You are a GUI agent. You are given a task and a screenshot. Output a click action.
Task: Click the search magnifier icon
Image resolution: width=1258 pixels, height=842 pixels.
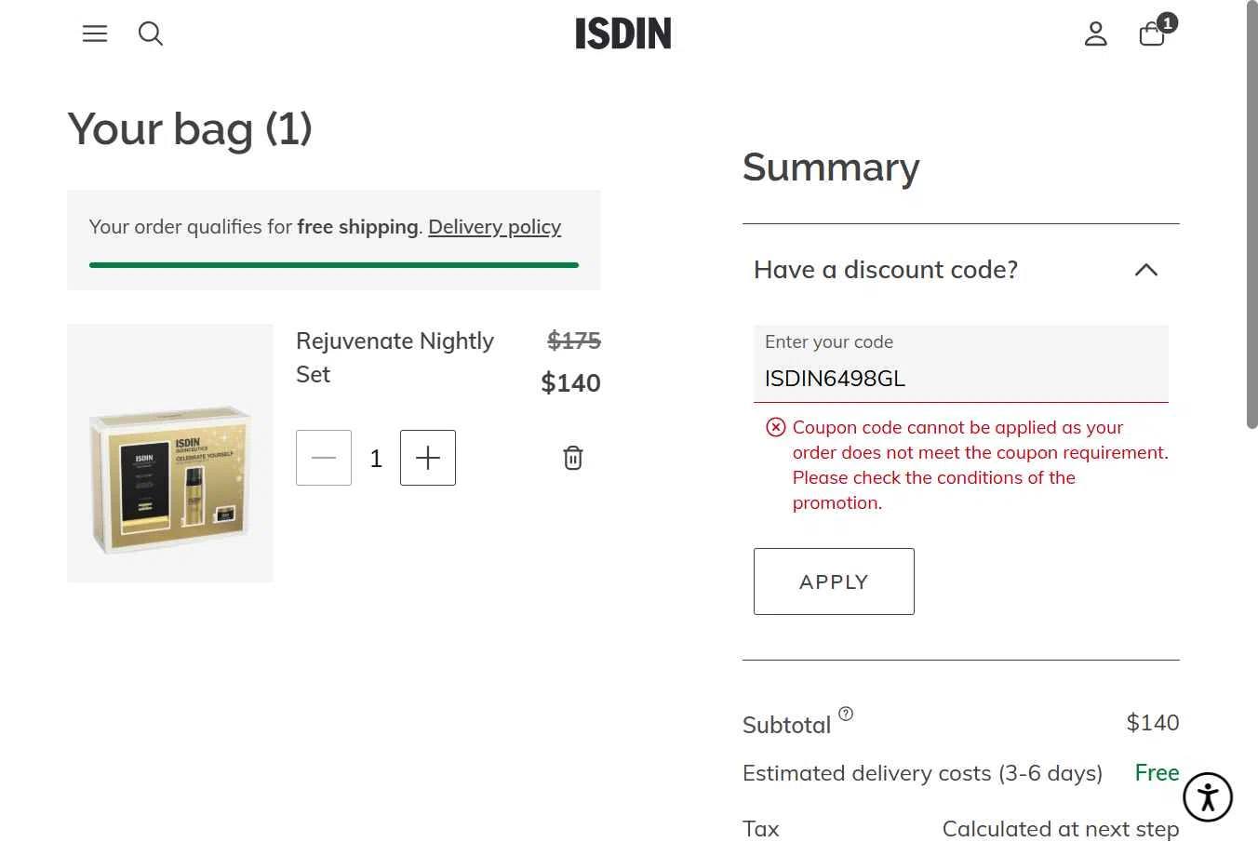pos(151,34)
